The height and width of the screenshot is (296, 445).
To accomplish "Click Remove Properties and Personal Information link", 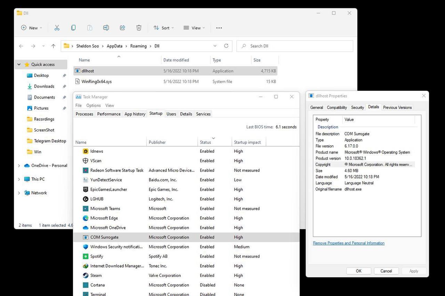I will pos(349,243).
